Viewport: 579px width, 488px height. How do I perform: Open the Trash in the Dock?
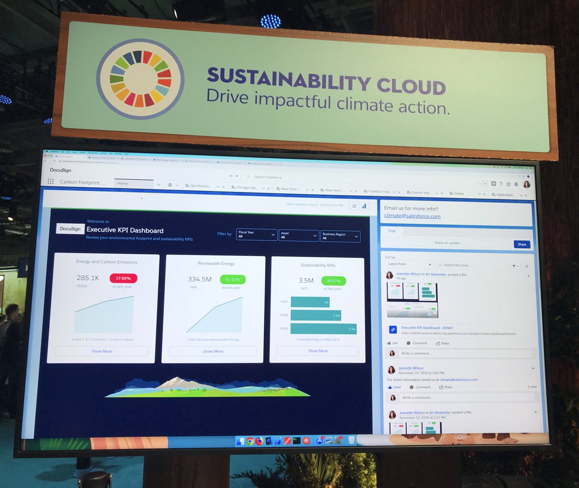tap(352, 440)
